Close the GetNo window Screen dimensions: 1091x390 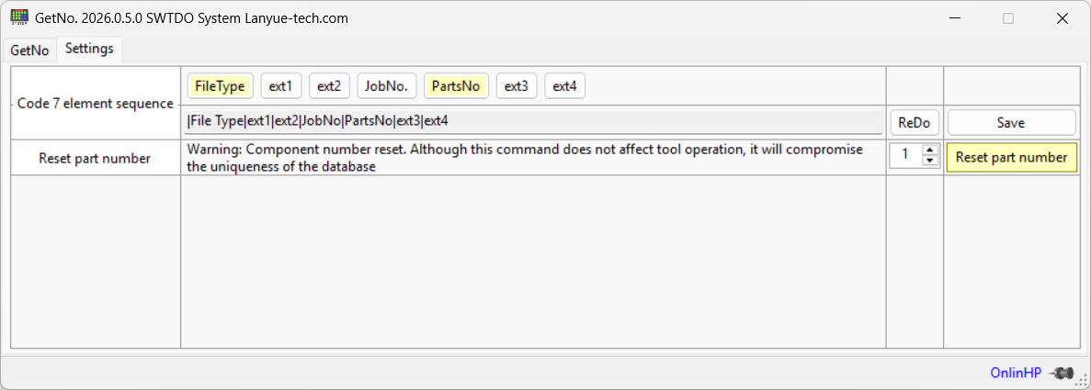1063,18
